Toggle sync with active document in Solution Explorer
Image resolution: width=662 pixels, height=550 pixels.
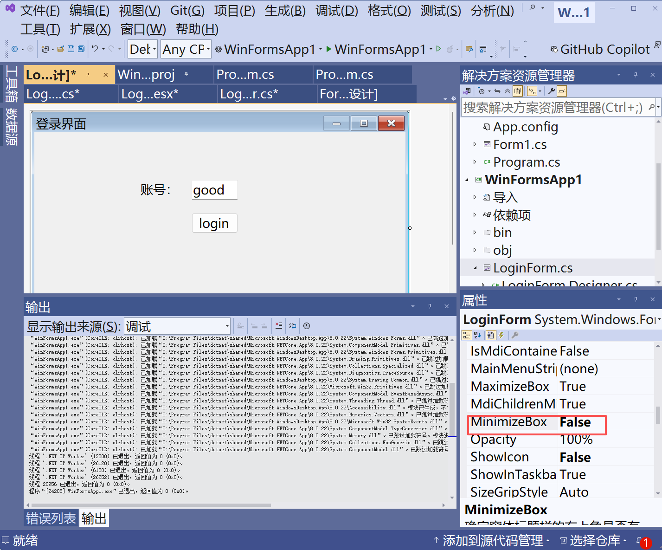point(496,91)
